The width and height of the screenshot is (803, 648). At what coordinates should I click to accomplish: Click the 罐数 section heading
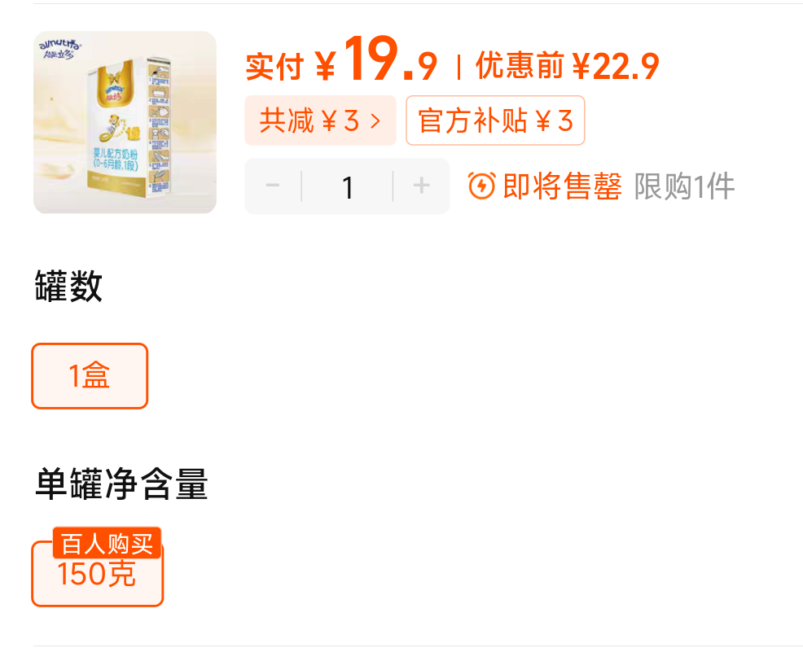pyautogui.click(x=68, y=286)
